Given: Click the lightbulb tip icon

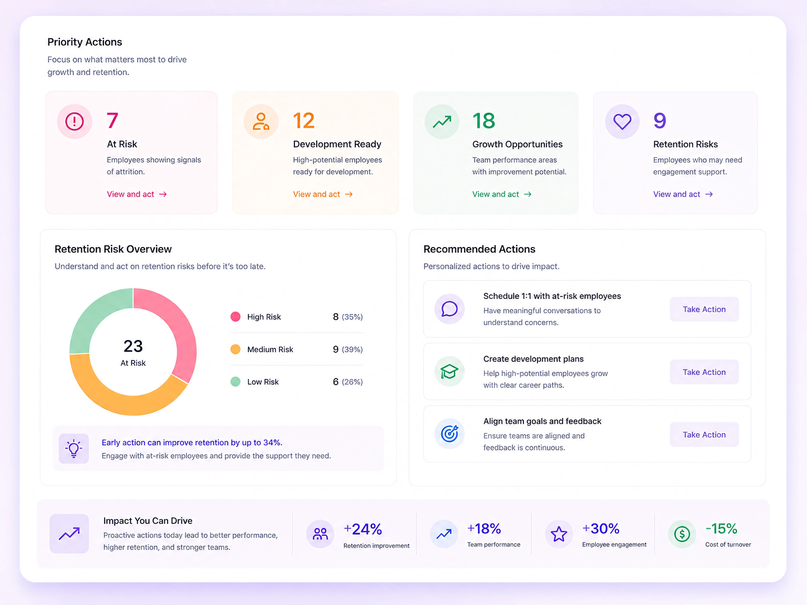Looking at the screenshot, I should (74, 448).
